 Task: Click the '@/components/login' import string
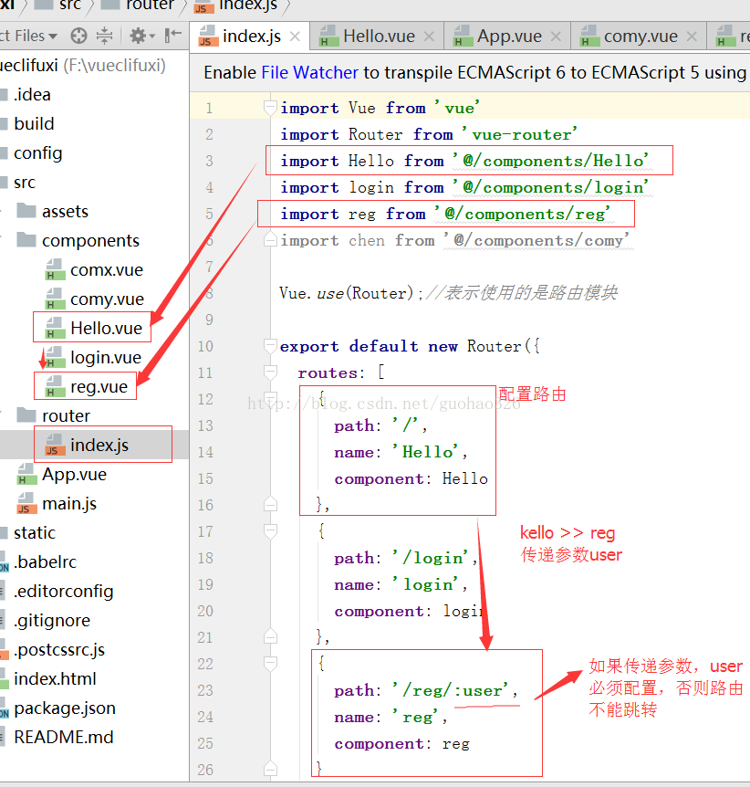point(550,188)
